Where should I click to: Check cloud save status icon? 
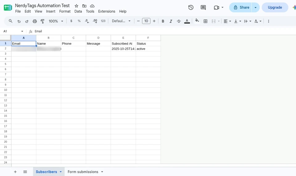92,6
